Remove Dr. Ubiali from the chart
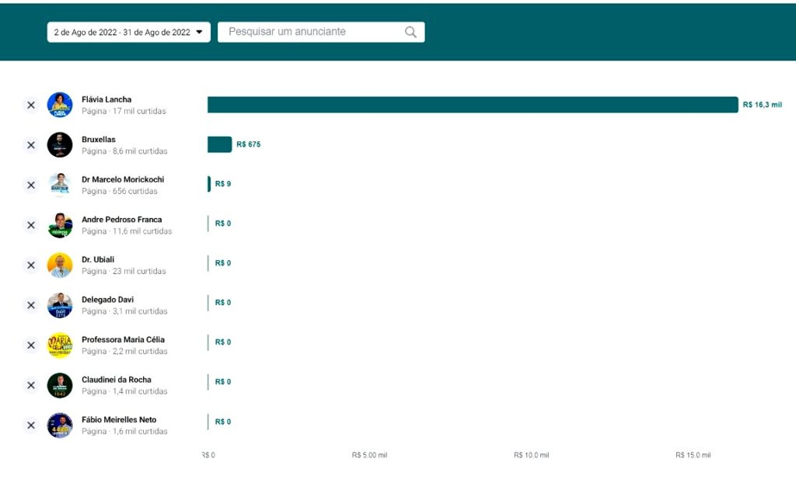 coord(31,265)
